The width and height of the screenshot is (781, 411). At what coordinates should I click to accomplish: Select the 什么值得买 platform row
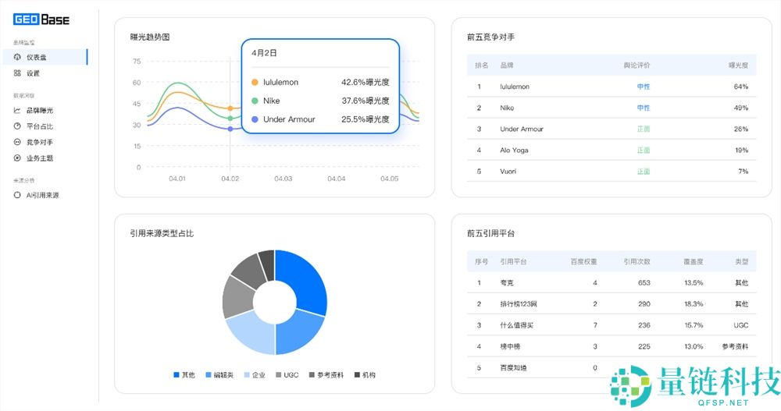click(x=612, y=325)
